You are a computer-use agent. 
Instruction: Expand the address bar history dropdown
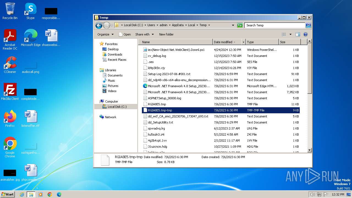tap(233, 25)
